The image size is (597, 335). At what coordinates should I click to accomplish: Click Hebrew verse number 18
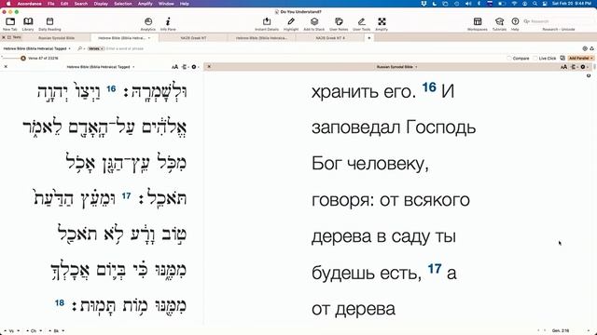tap(60, 303)
